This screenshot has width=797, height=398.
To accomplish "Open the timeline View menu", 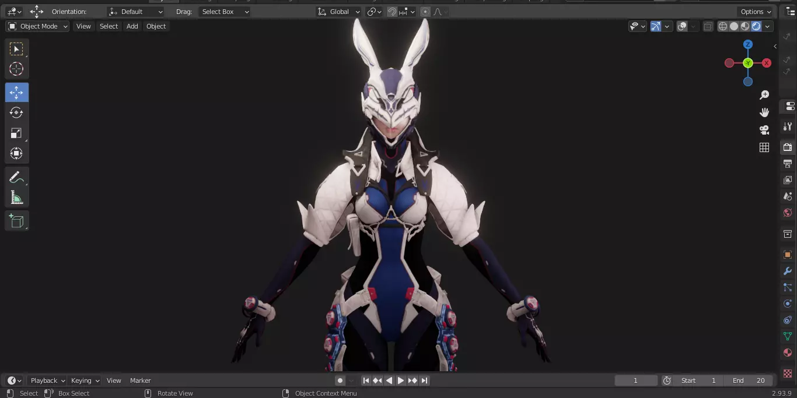I will tap(114, 381).
